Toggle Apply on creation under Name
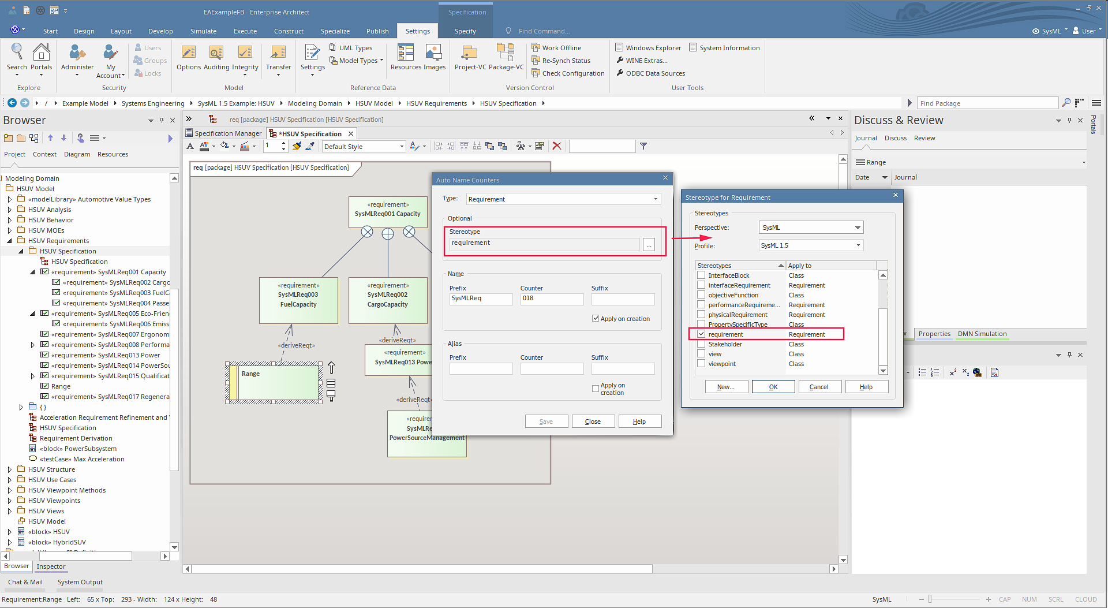This screenshot has height=608, width=1108. click(x=596, y=319)
